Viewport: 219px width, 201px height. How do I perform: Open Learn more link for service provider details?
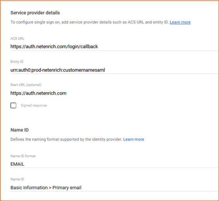tap(180, 22)
